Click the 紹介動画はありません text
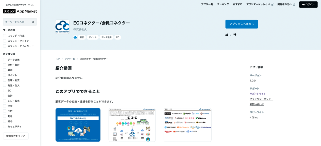321x146 pixels. click(x=69, y=78)
